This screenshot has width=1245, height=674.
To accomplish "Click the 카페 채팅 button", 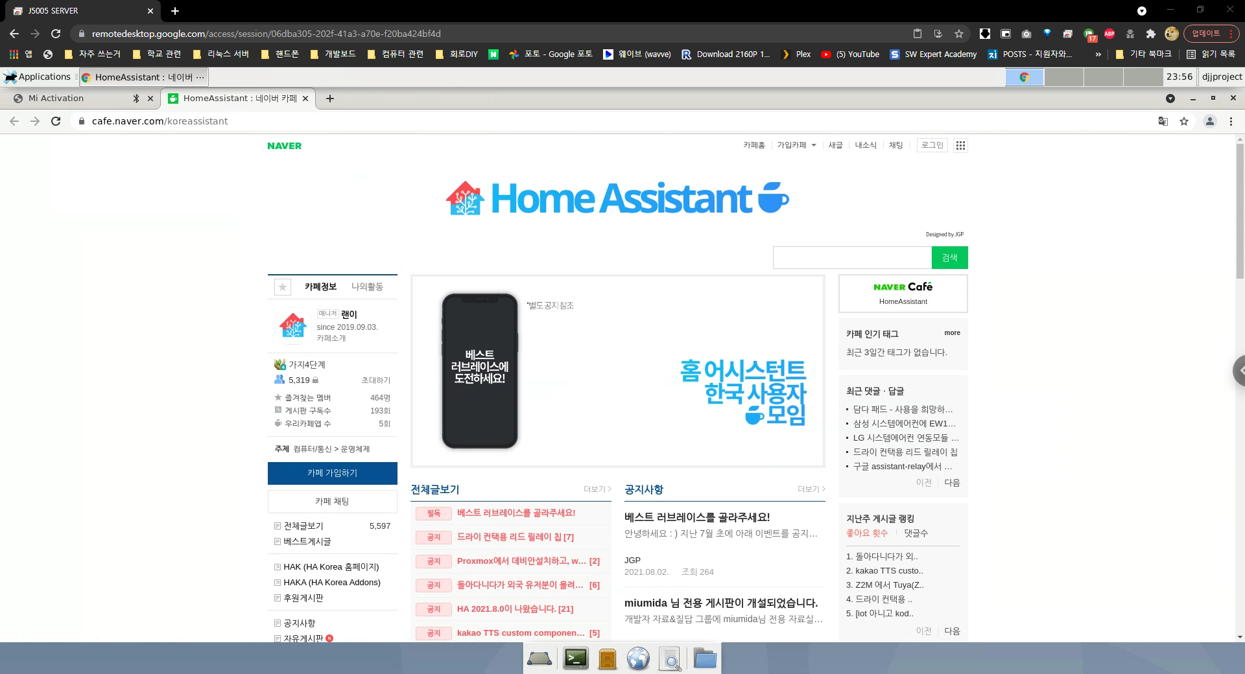I will [x=332, y=502].
